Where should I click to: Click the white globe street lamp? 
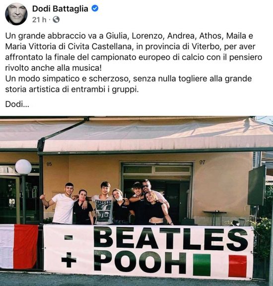click(23, 167)
